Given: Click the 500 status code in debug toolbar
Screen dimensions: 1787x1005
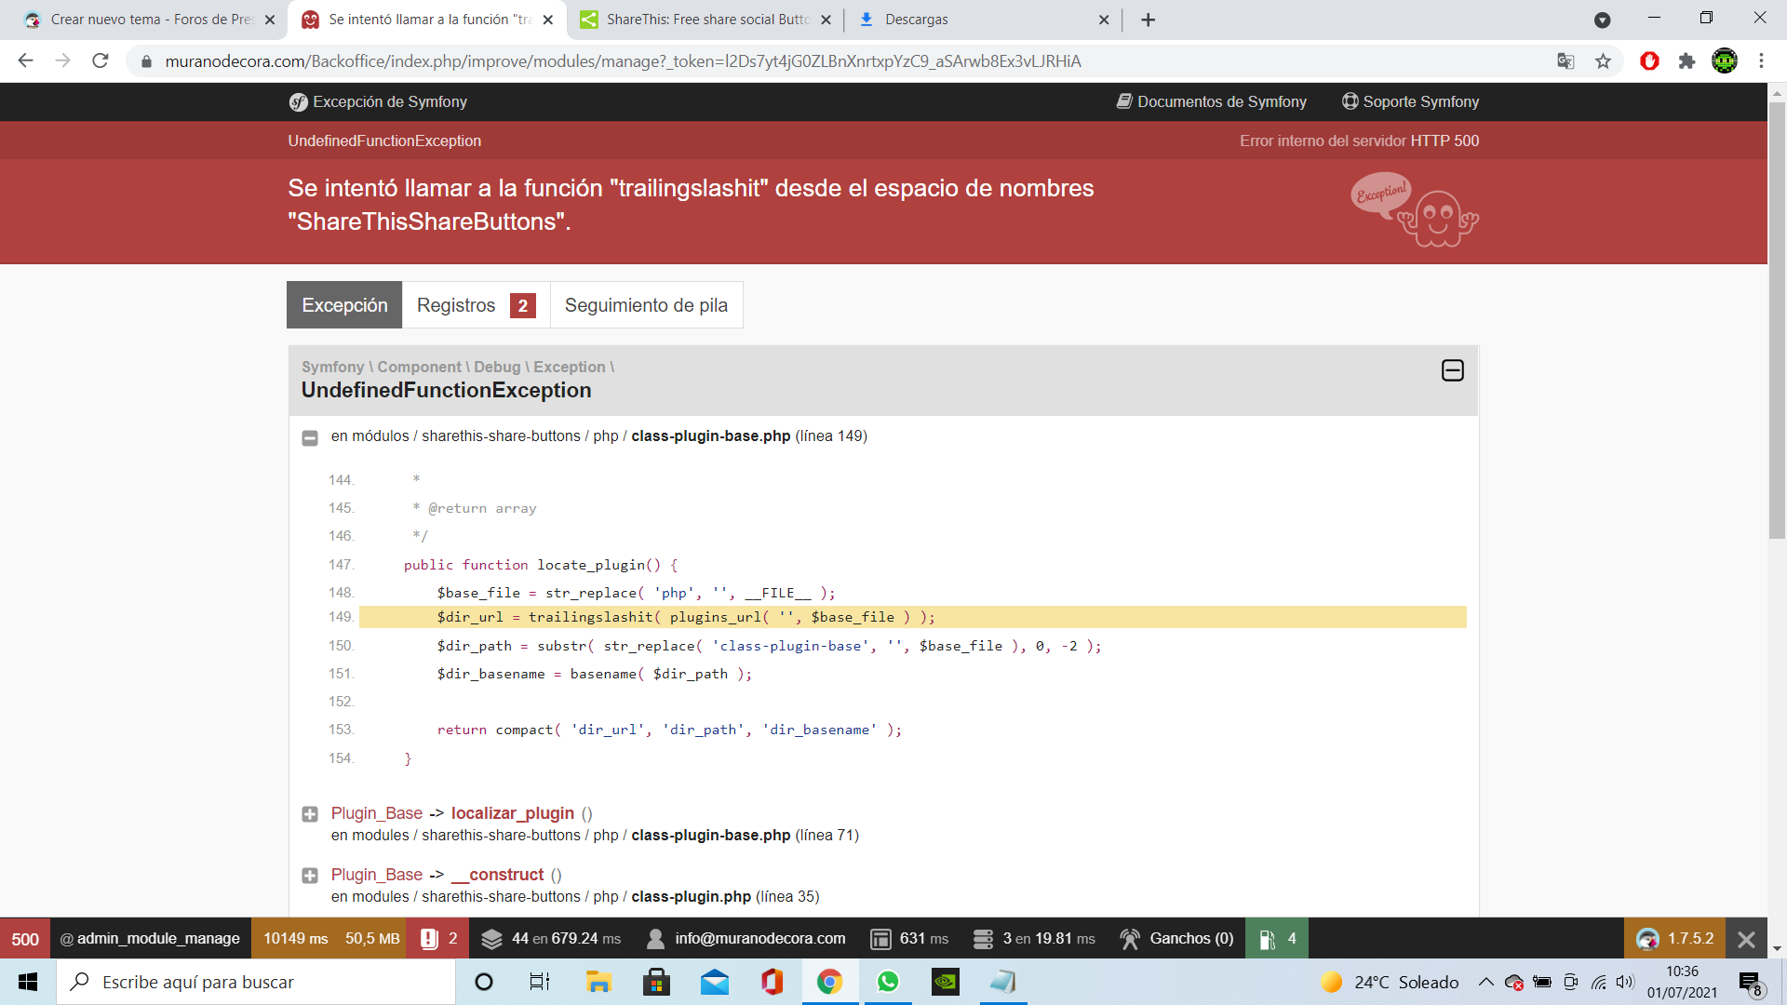Looking at the screenshot, I should [x=25, y=939].
